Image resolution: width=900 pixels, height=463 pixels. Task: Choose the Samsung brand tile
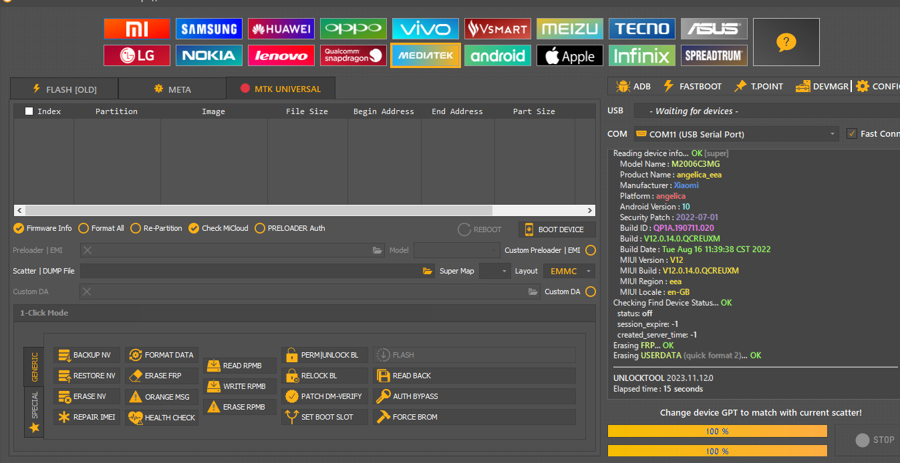click(209, 29)
